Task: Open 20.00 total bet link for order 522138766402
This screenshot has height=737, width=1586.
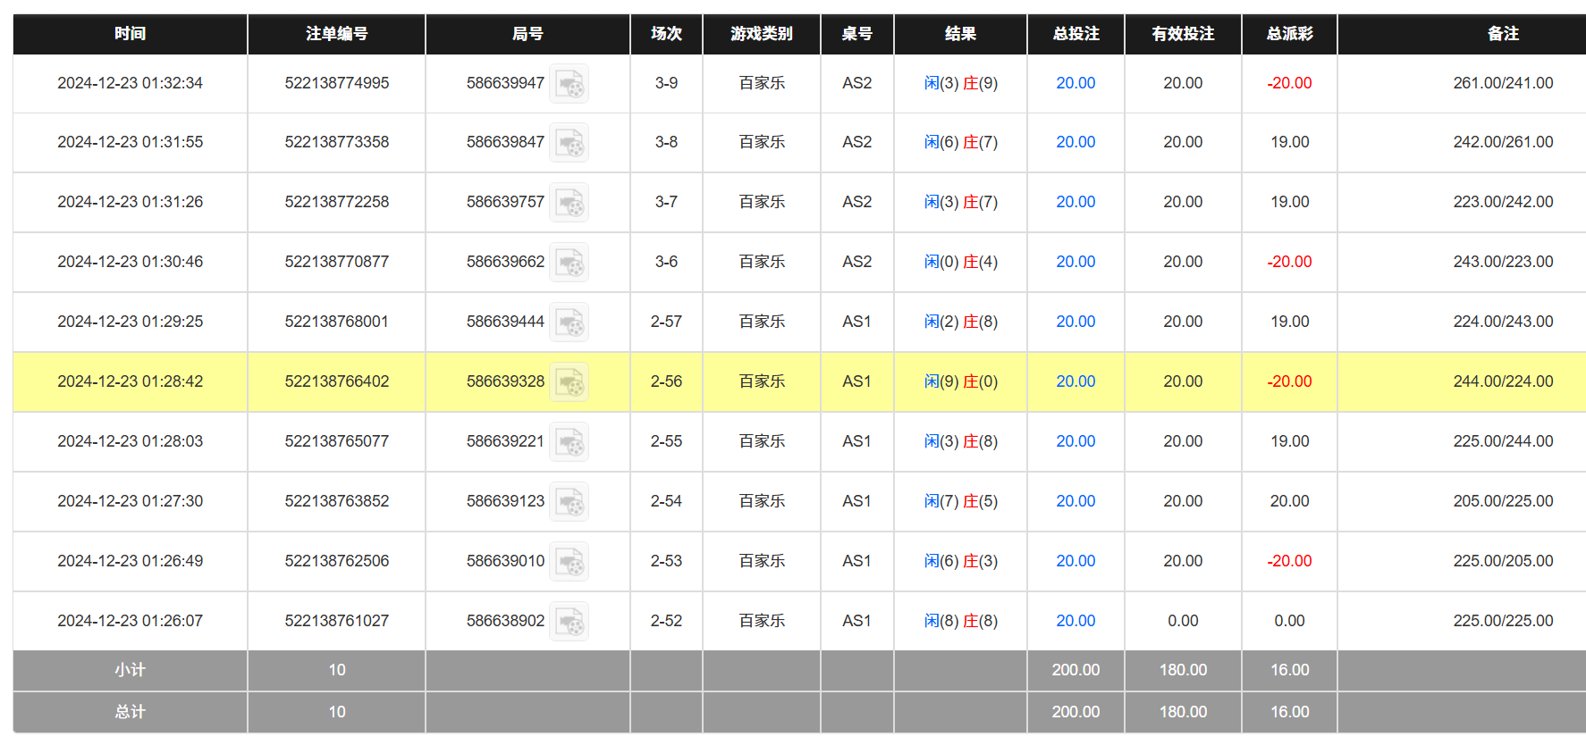Action: [x=1075, y=381]
